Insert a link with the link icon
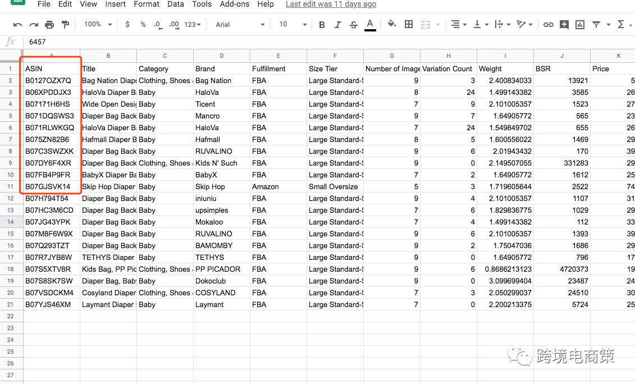Image resolution: width=635 pixels, height=384 pixels. (548, 25)
